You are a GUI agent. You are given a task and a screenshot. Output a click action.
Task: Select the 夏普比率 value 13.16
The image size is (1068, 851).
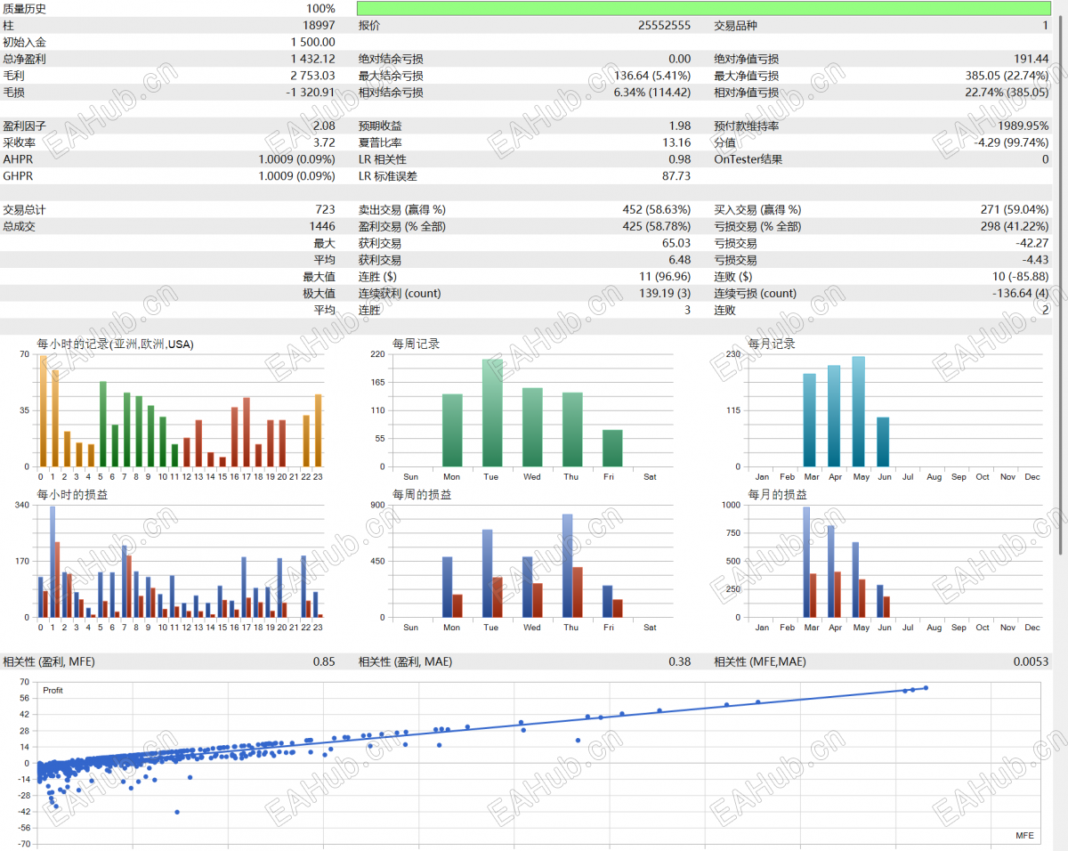(x=677, y=142)
